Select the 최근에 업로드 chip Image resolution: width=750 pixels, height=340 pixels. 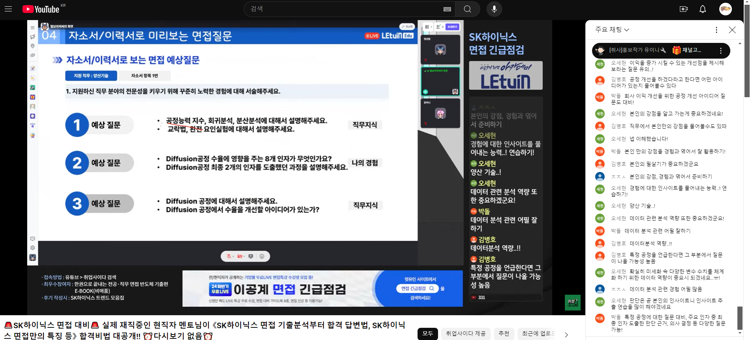[x=538, y=334]
